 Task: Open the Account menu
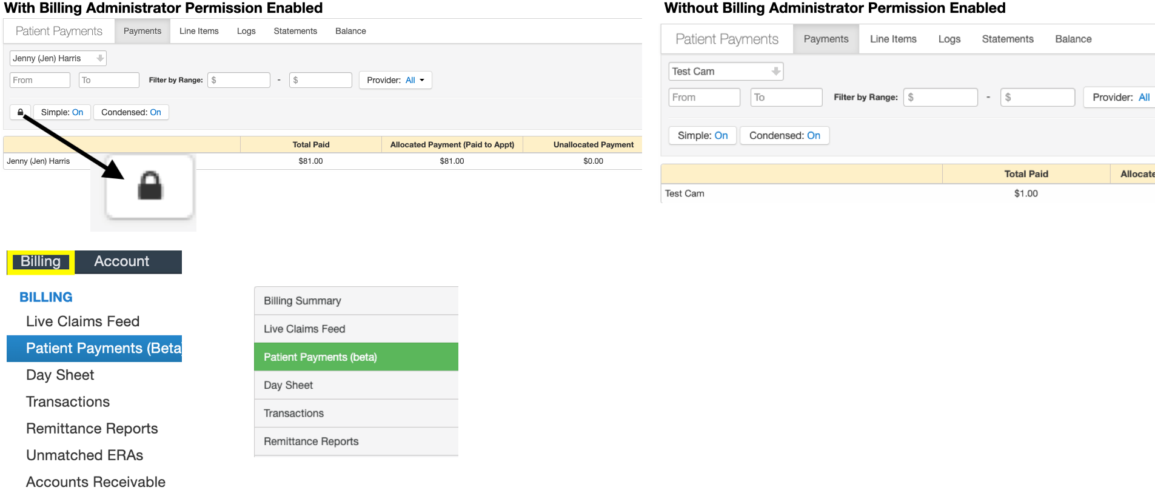click(x=121, y=262)
